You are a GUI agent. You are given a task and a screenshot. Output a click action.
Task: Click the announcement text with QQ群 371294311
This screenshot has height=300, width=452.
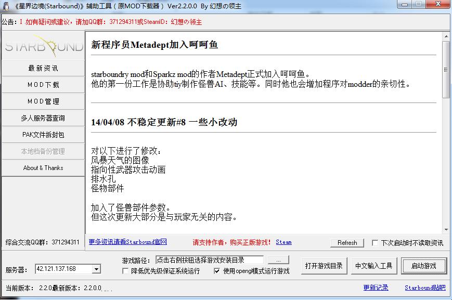[111, 22]
